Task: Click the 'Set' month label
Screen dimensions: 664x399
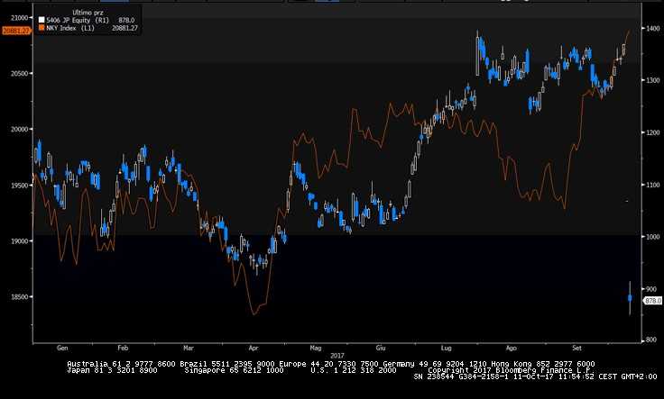Action: (576, 348)
